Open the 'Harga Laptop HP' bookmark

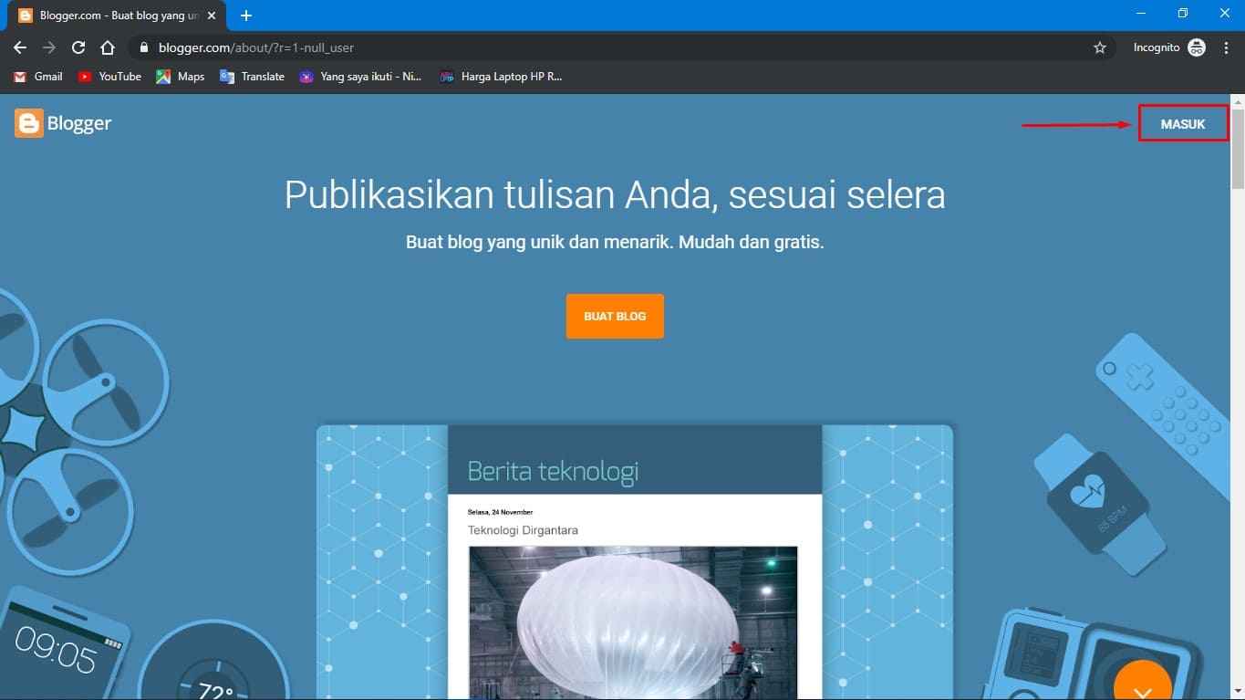pos(501,77)
